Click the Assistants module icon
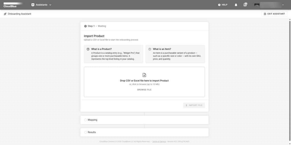The height and width of the screenshot is (145, 291). [33, 5]
